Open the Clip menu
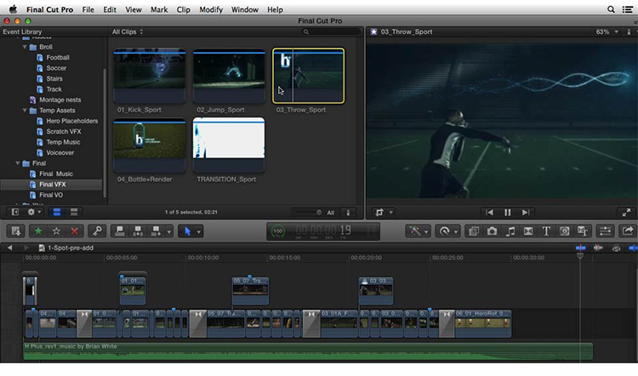This screenshot has height=376, width=638. click(183, 9)
